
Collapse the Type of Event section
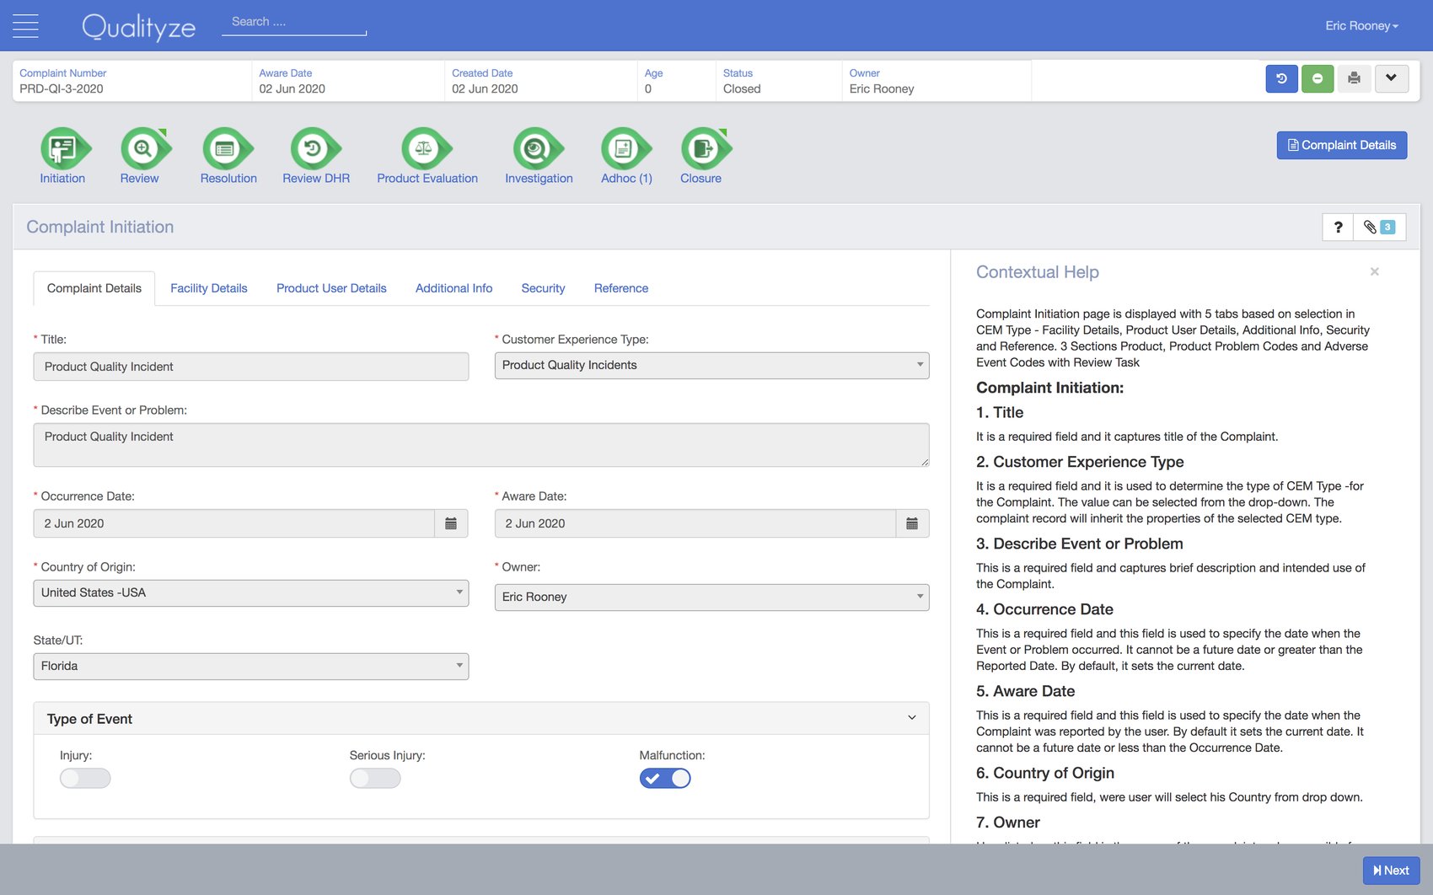click(911, 717)
